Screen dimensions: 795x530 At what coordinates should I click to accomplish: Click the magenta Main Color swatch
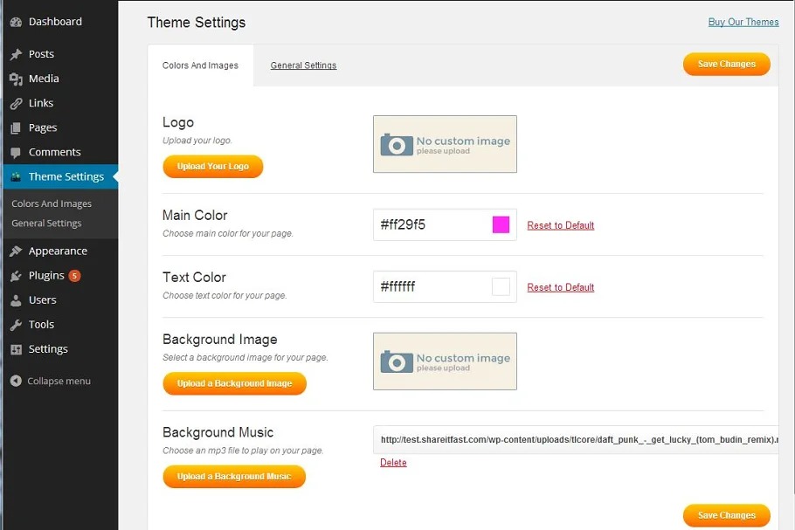(501, 225)
